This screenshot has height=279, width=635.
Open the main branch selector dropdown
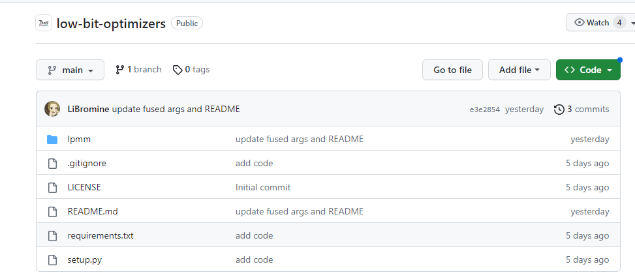pyautogui.click(x=70, y=70)
